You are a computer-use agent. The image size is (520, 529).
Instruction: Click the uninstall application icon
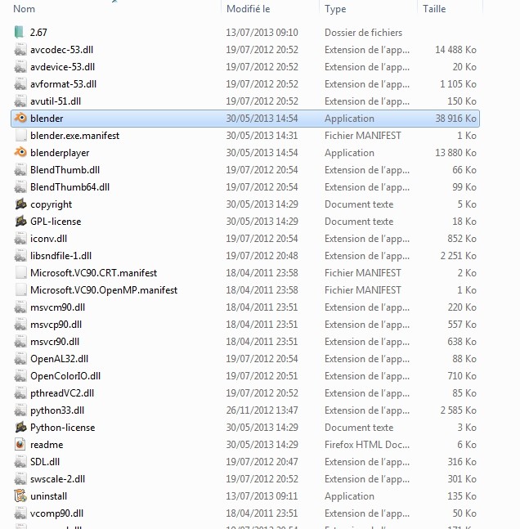tap(20, 496)
